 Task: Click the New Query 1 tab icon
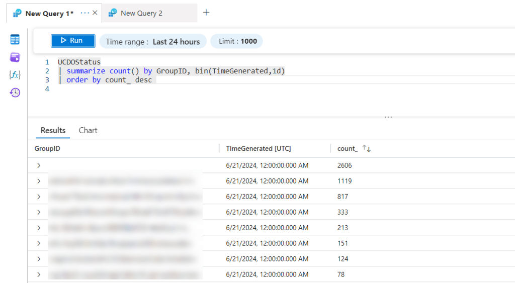[17, 13]
